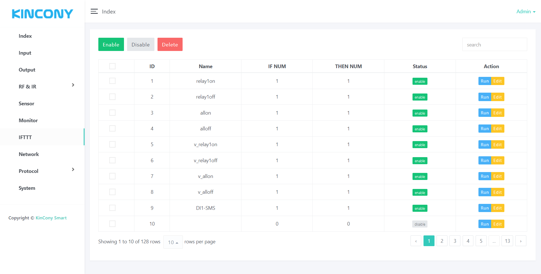This screenshot has width=541, height=274.
Task: Toggle the hamburger sidebar menu icon
Action: [x=94, y=12]
